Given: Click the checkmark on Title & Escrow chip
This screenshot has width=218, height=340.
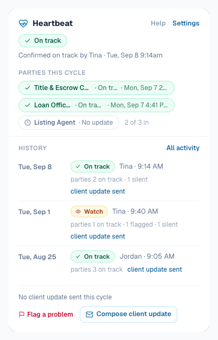Looking at the screenshot, I should (x=28, y=88).
